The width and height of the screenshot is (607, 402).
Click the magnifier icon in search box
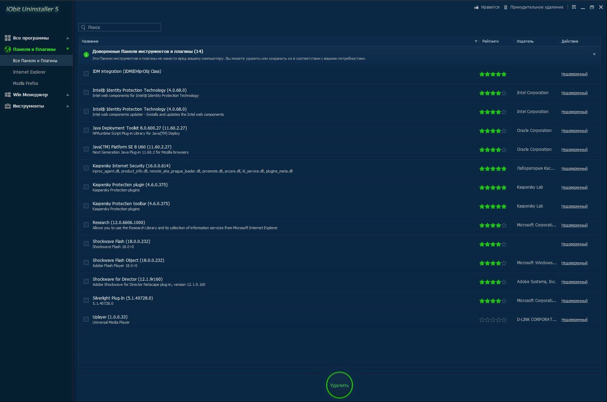[83, 27]
